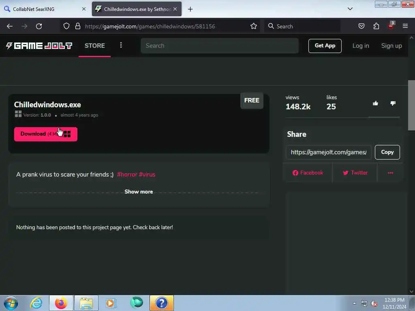The image size is (415, 311).
Task: Launch Internet Explorer from the taskbar
Action: click(36, 303)
